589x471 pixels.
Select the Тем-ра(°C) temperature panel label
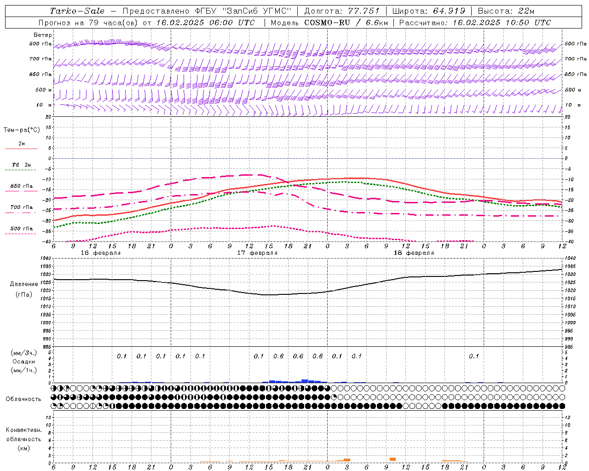pyautogui.click(x=22, y=130)
